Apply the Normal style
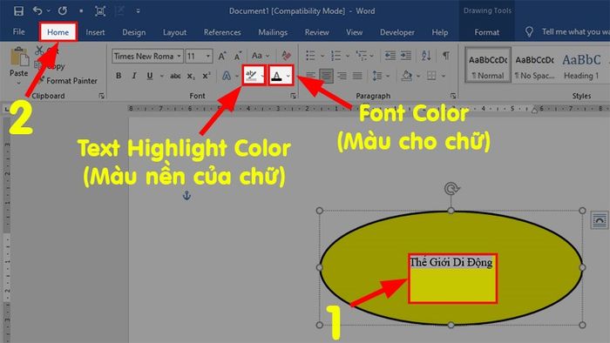 (x=488, y=65)
